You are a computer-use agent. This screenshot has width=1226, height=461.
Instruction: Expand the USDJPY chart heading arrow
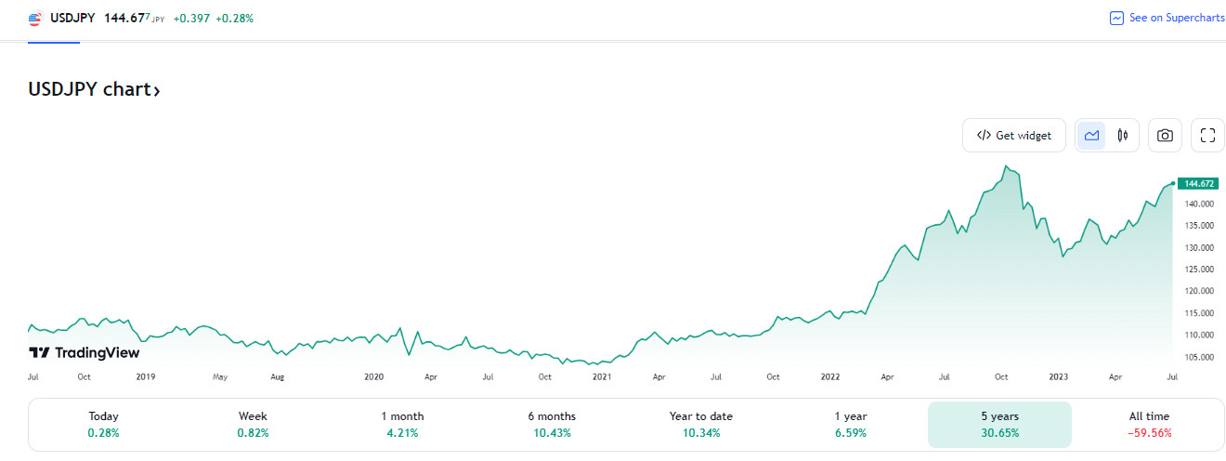(x=157, y=90)
